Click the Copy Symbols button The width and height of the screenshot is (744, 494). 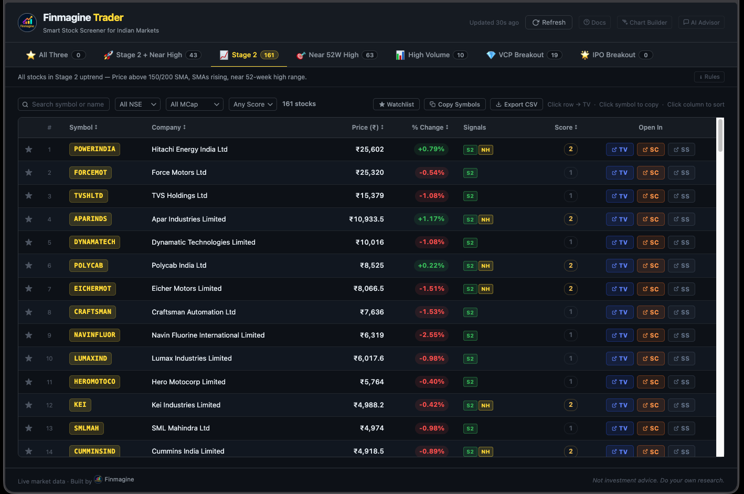click(454, 104)
